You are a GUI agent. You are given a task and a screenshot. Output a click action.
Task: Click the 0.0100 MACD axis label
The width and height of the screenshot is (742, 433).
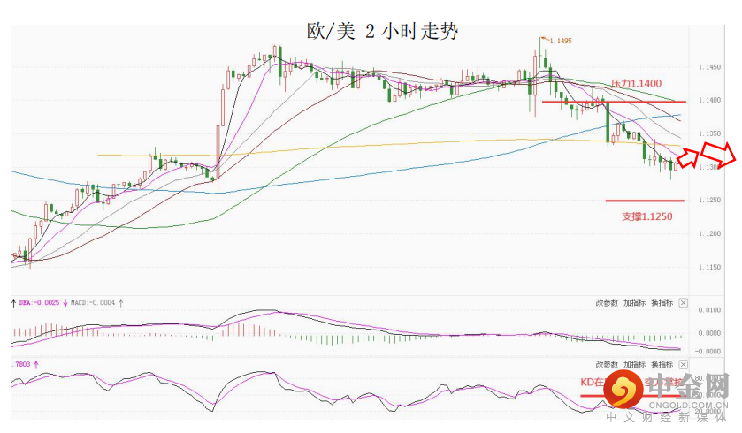tap(710, 310)
